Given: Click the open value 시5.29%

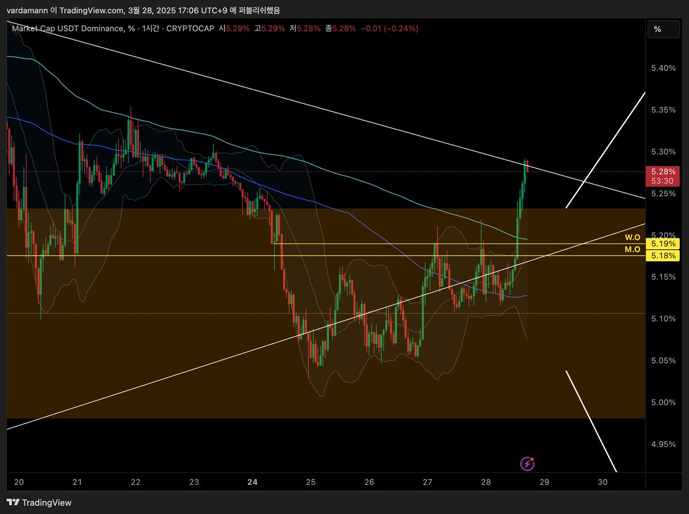Looking at the screenshot, I should pyautogui.click(x=234, y=28).
